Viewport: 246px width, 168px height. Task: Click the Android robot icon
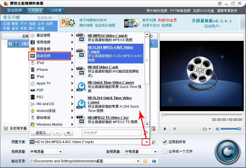coord(32,111)
